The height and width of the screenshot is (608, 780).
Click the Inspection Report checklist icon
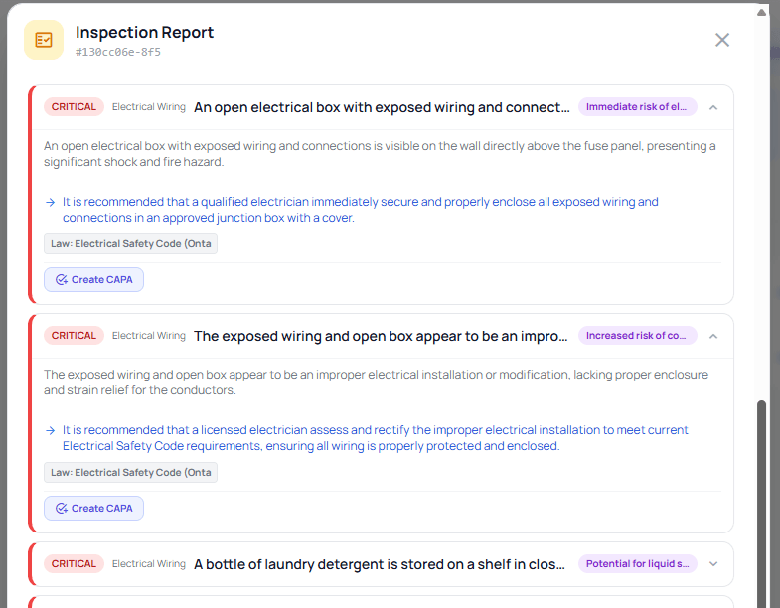point(44,40)
